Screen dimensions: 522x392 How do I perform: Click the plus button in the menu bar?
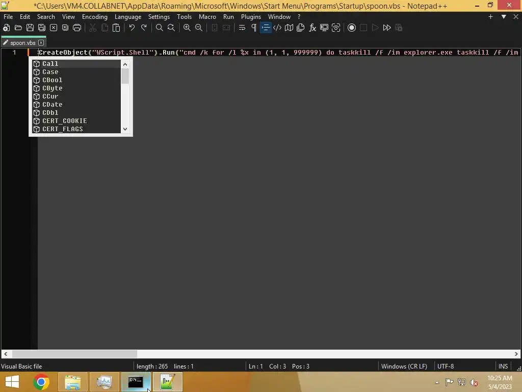tap(490, 17)
